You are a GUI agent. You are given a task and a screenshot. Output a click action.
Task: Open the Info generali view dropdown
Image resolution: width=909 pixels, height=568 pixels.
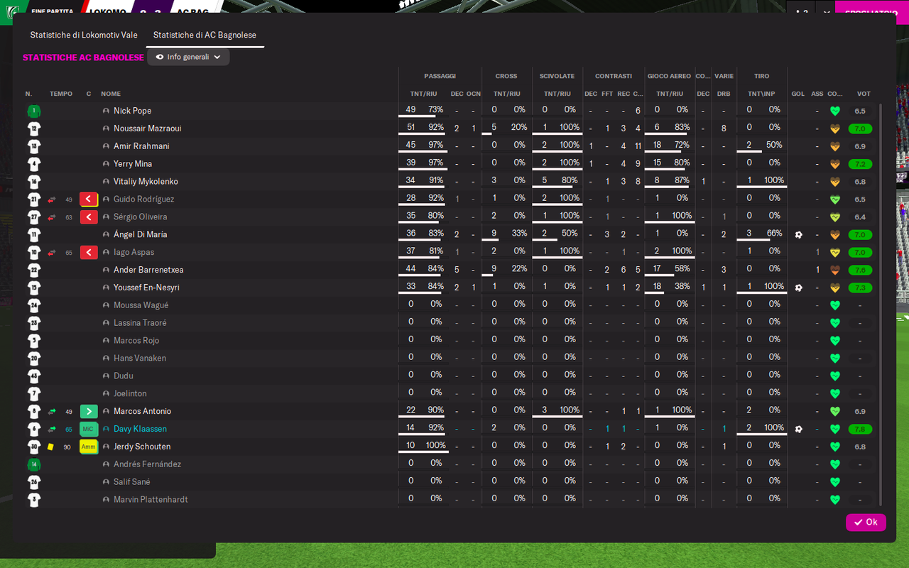pos(188,57)
